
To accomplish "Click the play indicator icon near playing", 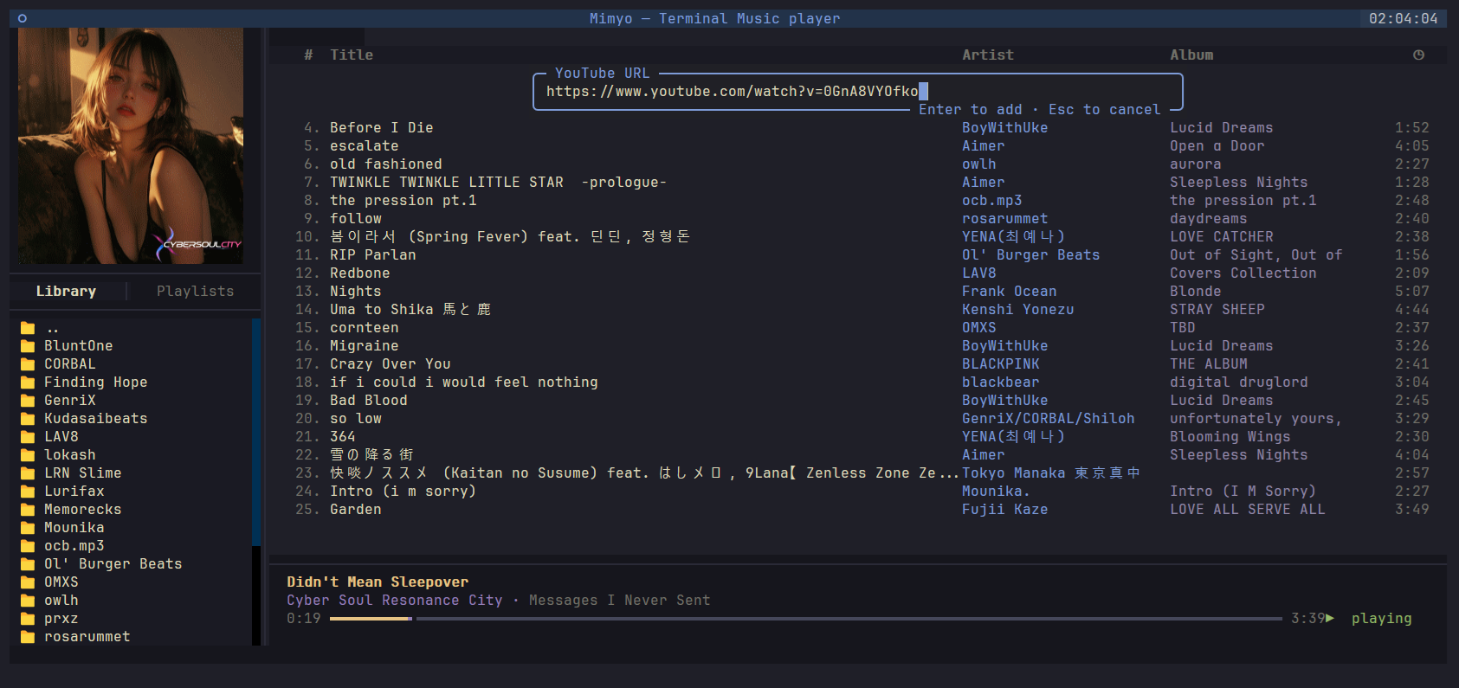I will pyautogui.click(x=1330, y=618).
